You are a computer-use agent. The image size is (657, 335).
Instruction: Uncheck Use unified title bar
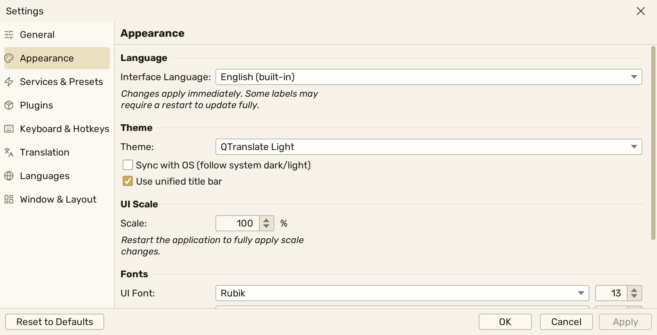(128, 181)
